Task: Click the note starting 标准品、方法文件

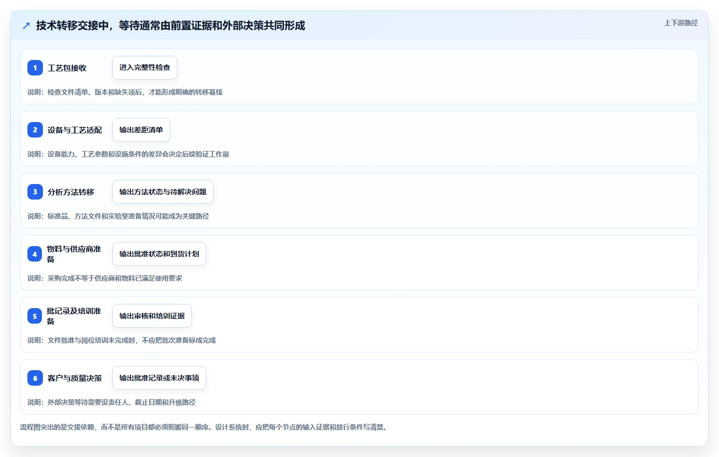Action: coord(118,216)
